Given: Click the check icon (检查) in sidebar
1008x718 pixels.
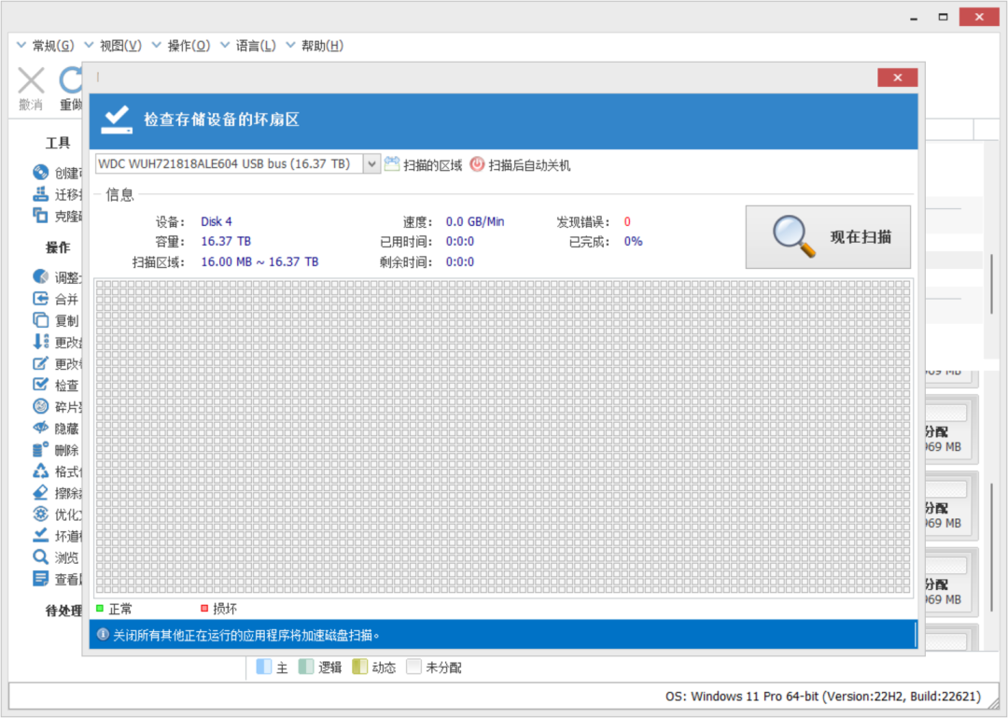Looking at the screenshot, I should pyautogui.click(x=40, y=385).
